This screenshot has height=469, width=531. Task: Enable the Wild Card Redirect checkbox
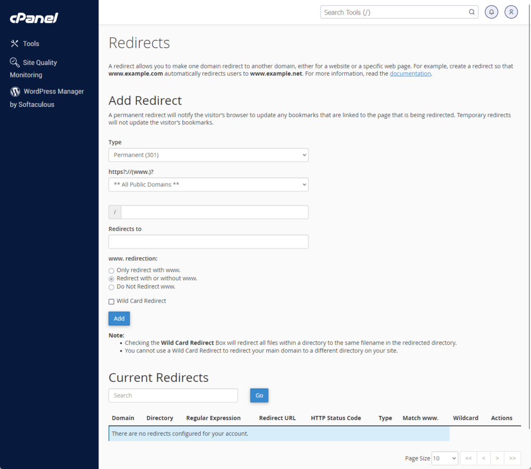tap(111, 301)
